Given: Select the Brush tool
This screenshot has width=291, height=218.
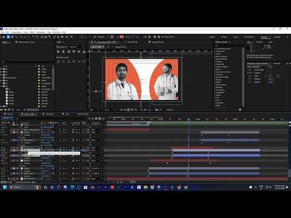Looking at the screenshot, I should click(x=55, y=37).
